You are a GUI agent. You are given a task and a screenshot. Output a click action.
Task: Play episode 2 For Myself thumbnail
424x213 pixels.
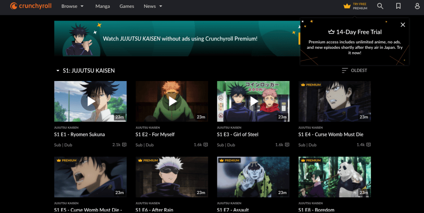[172, 101]
